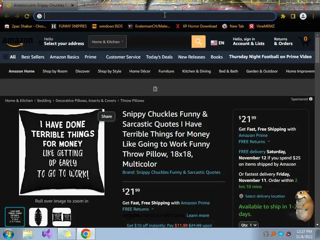Open the Prime nav item
Screen dimensions: 320x240
pyautogui.click(x=90, y=57)
